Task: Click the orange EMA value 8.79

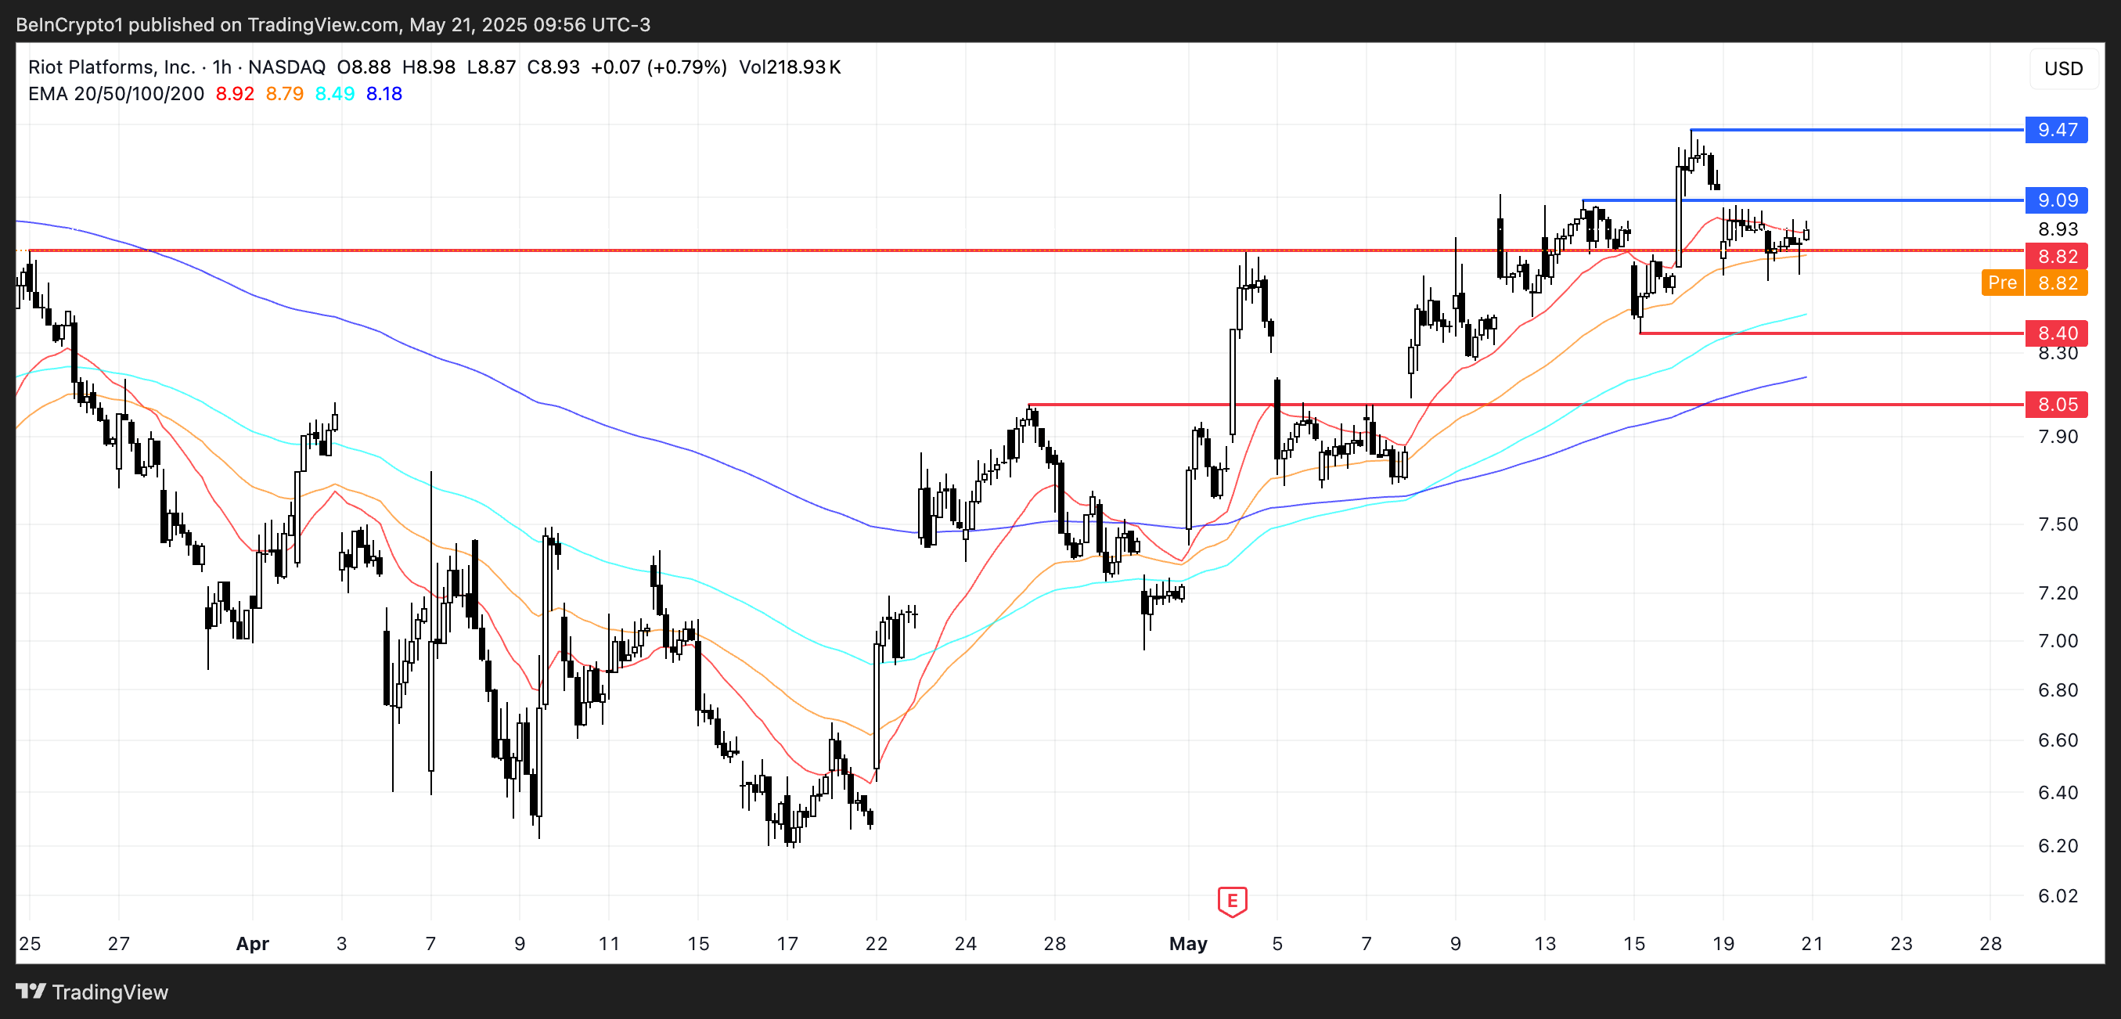Action: click(x=284, y=94)
